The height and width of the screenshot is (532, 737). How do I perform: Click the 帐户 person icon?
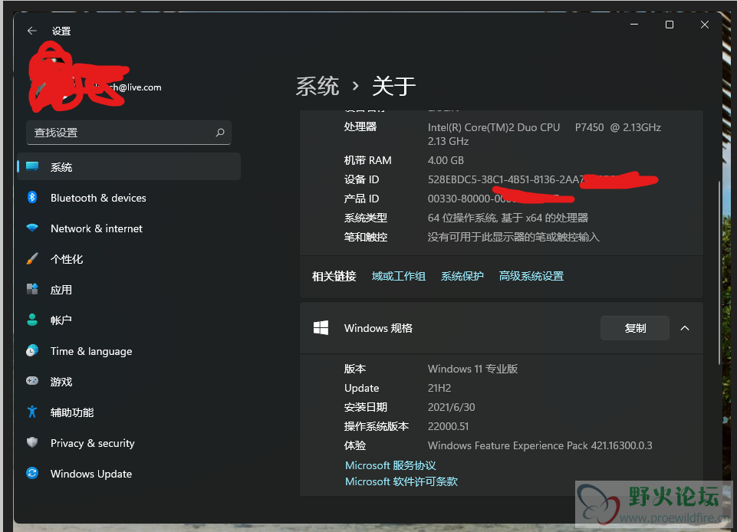point(32,320)
